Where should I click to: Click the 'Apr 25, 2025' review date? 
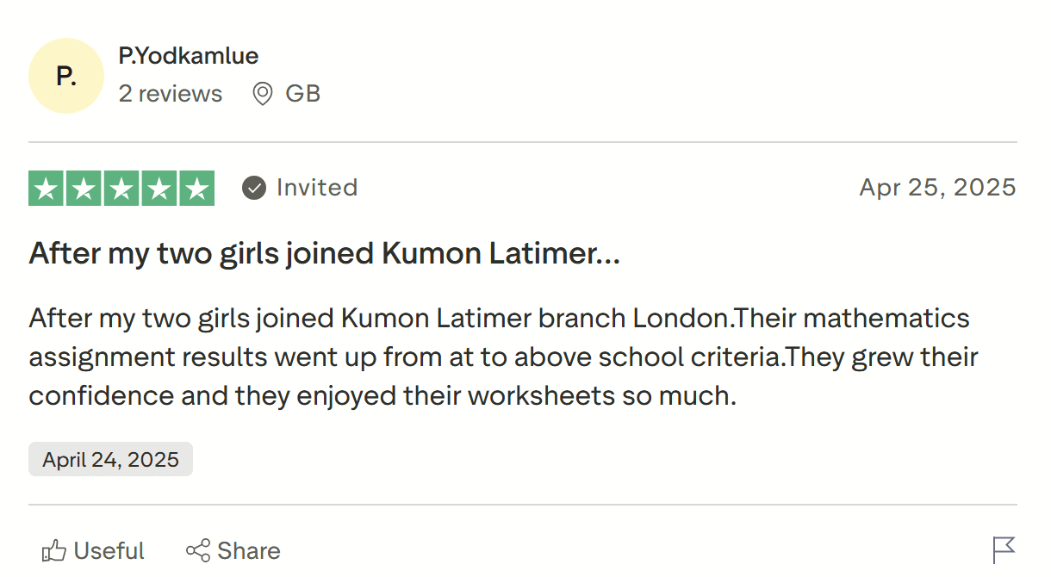pyautogui.click(x=937, y=187)
